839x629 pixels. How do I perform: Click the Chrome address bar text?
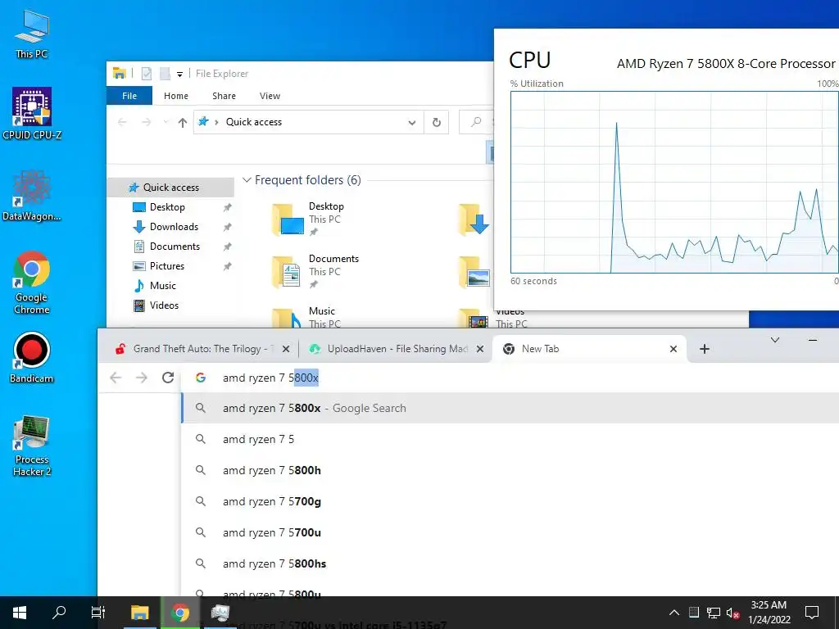[x=270, y=378]
